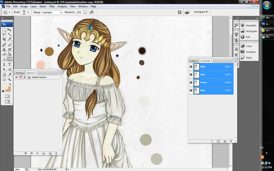Toggle Quick Mask mode in toolbox
The height and width of the screenshot is (171, 274).
tap(7, 96)
